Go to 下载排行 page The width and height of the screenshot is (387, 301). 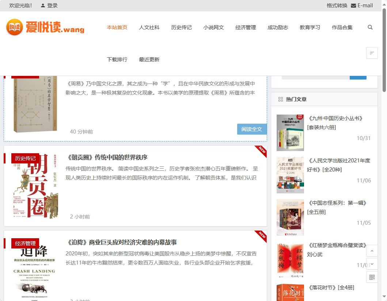coord(117,59)
